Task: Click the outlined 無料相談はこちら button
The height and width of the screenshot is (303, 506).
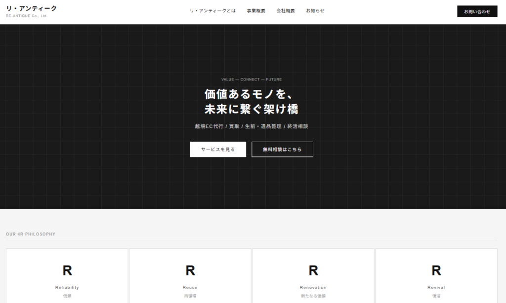Action: pyautogui.click(x=282, y=150)
